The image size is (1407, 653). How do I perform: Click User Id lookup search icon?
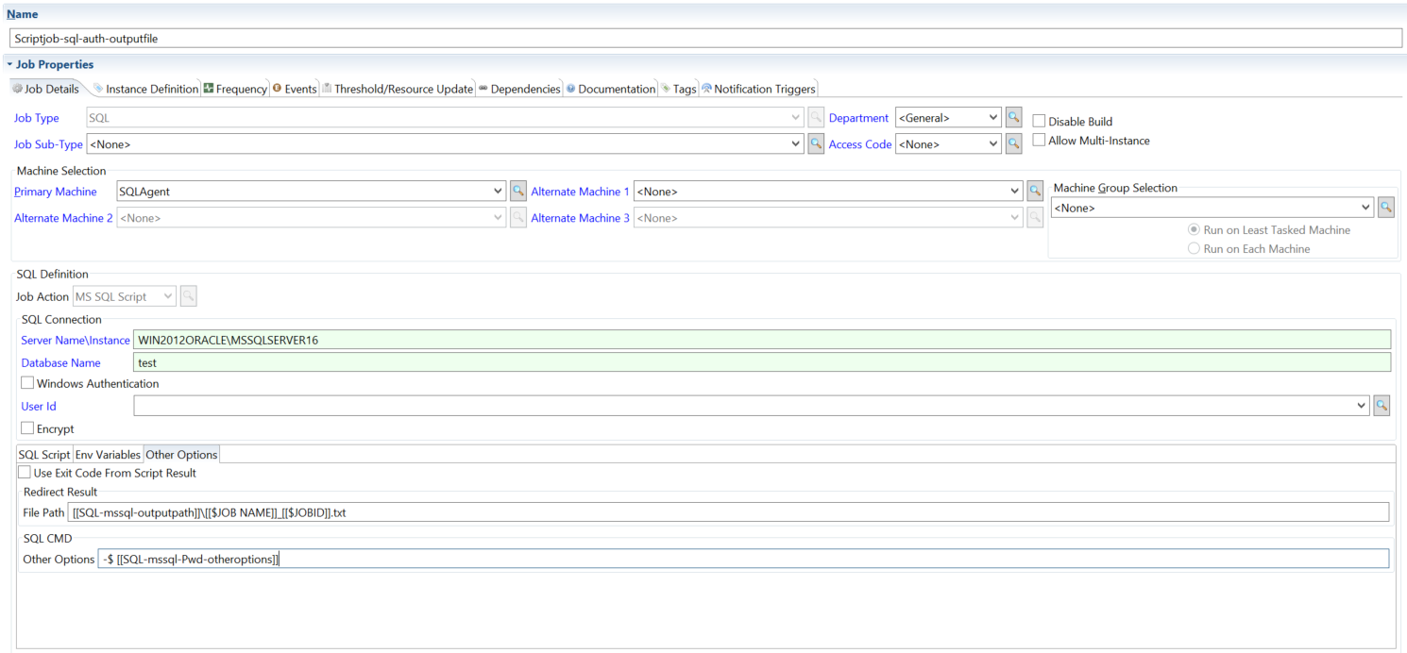click(x=1382, y=406)
